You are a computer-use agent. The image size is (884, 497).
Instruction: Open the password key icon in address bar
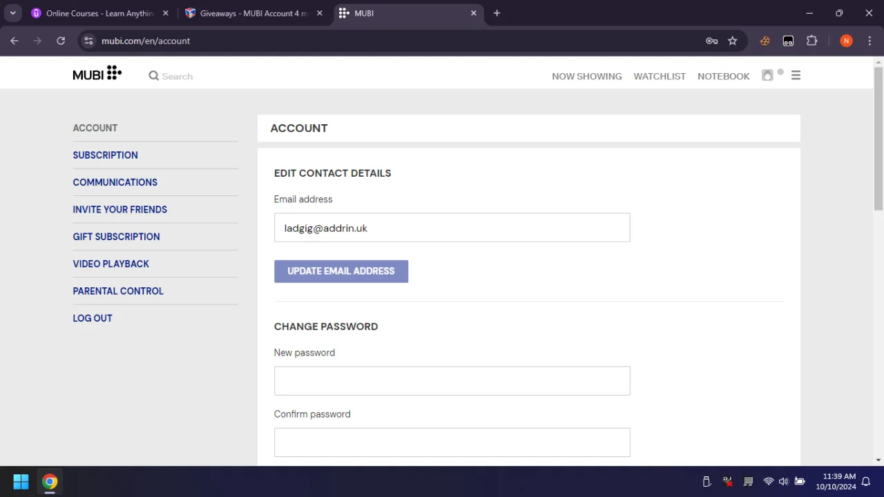point(712,41)
